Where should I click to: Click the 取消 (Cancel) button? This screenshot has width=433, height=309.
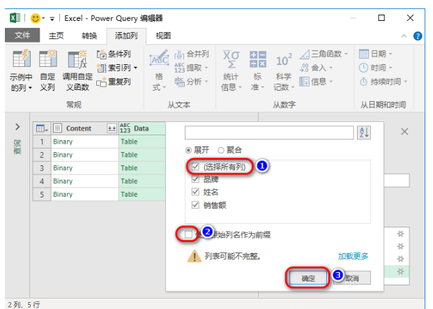click(x=352, y=278)
